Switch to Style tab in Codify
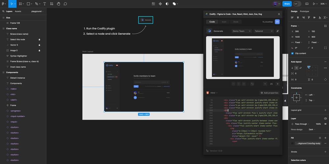This screenshot has height=164, width=329. point(236,22)
